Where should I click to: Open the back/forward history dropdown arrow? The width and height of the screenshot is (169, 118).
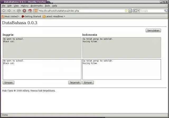14,11
